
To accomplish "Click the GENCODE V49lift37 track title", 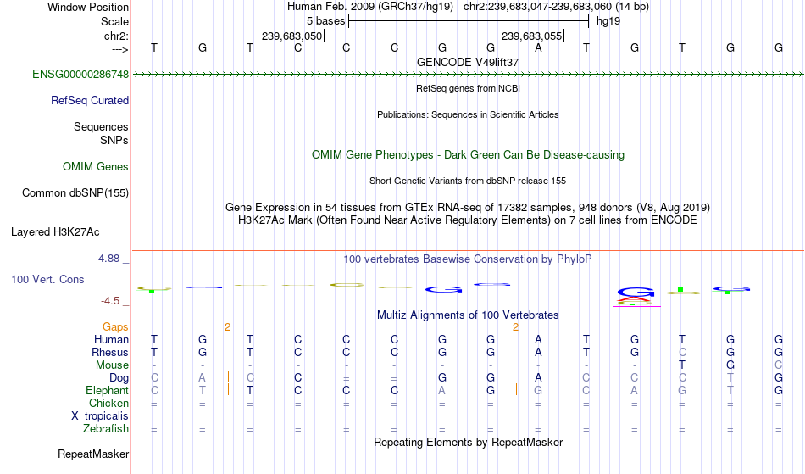I will coord(468,62).
